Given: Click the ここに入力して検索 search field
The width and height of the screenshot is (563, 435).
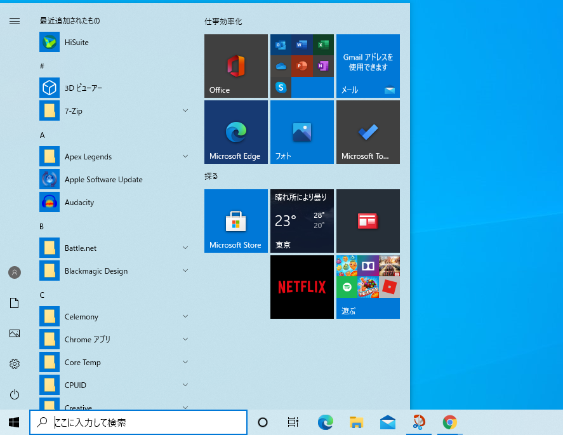Looking at the screenshot, I should 138,422.
